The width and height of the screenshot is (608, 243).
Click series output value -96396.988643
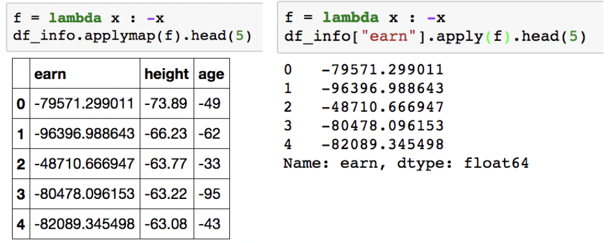click(x=383, y=88)
